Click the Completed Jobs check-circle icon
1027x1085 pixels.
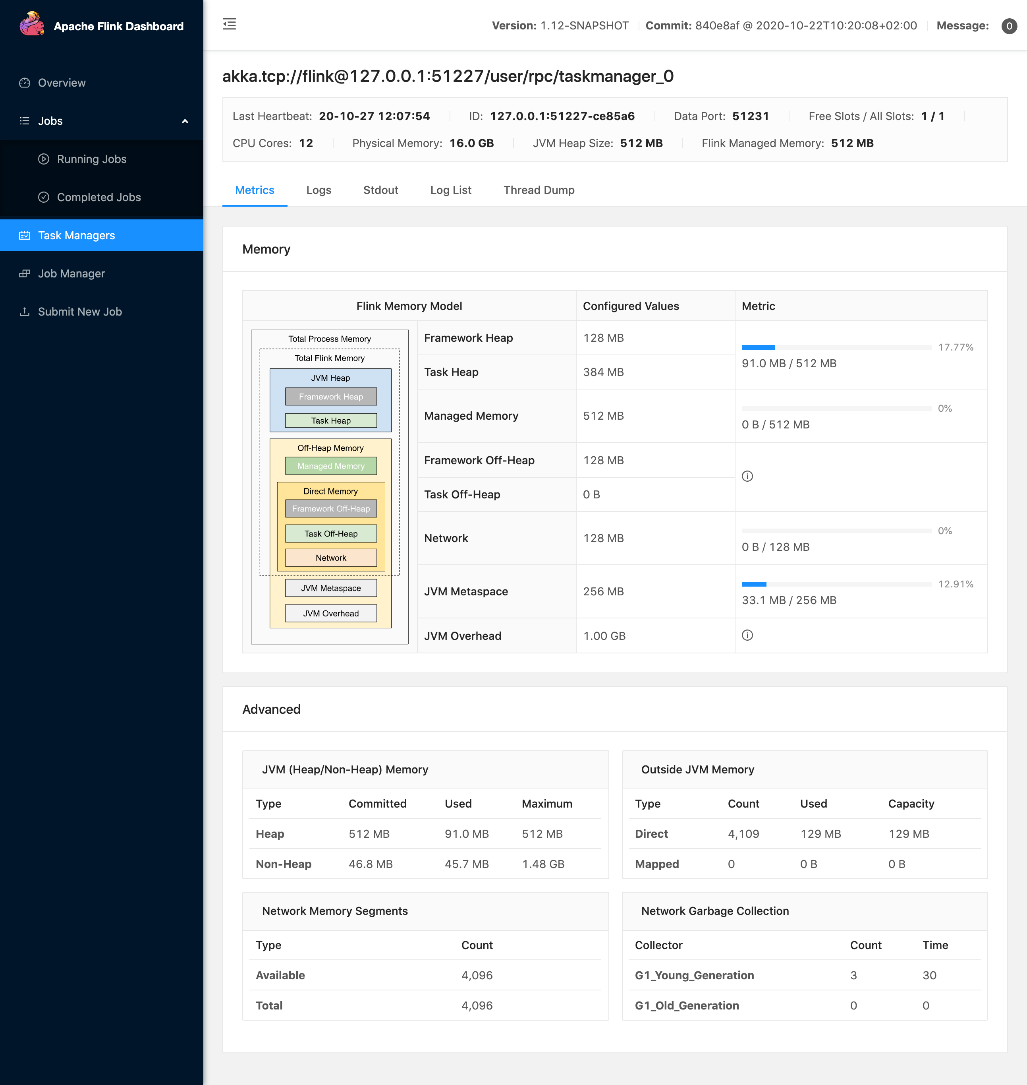(x=44, y=197)
